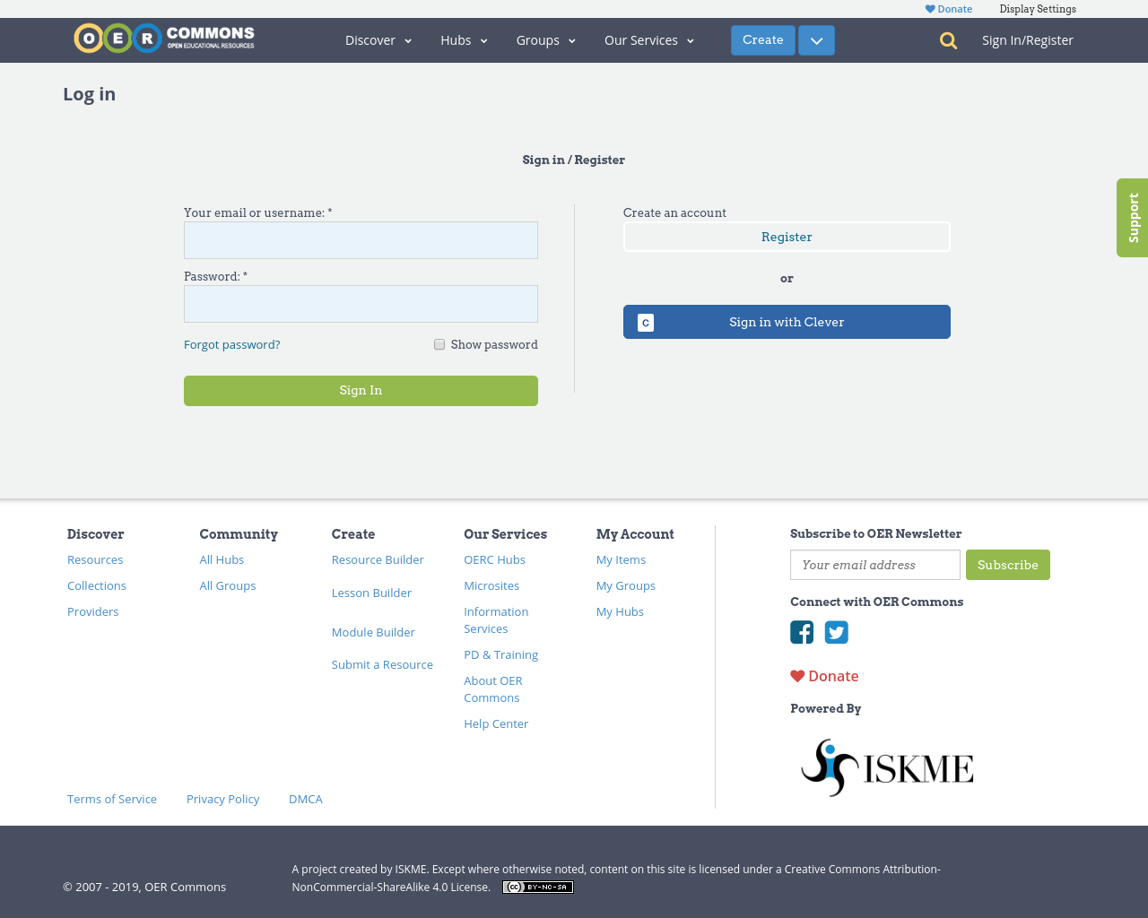The height and width of the screenshot is (918, 1148).
Task: Click the OER Commons logo
Action: (x=164, y=39)
